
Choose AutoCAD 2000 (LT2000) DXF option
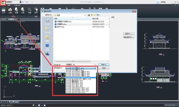81,91
